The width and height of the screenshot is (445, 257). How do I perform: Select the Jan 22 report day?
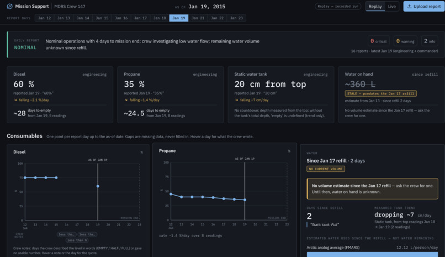pos(217,18)
